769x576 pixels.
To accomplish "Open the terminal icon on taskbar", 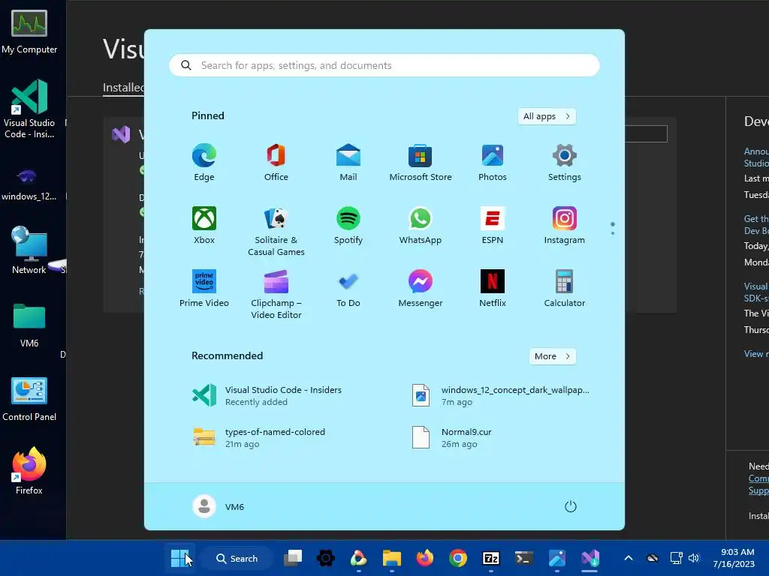I will click(x=523, y=558).
